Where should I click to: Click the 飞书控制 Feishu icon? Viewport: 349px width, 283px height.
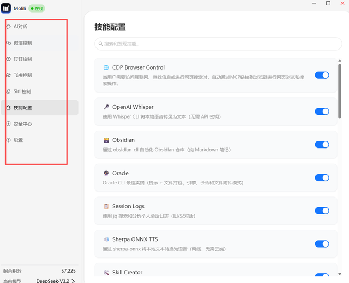[x=9, y=75]
